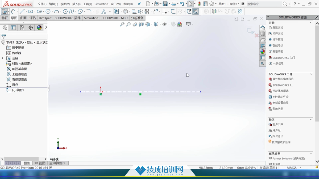
Task: Switch to the 运动算例 1 bottom tab
Action: click(x=57, y=163)
